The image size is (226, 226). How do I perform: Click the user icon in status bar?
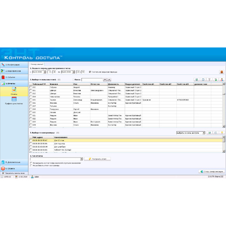pyautogui.click(x=32, y=177)
